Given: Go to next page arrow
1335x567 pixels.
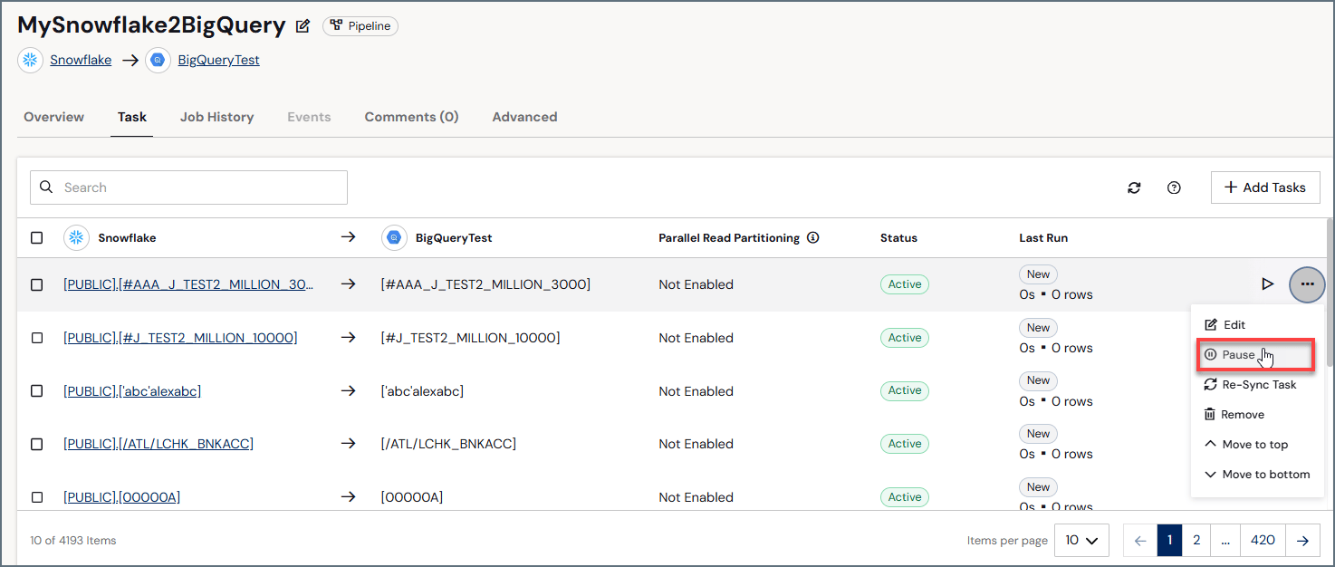Looking at the screenshot, I should pyautogui.click(x=1302, y=540).
